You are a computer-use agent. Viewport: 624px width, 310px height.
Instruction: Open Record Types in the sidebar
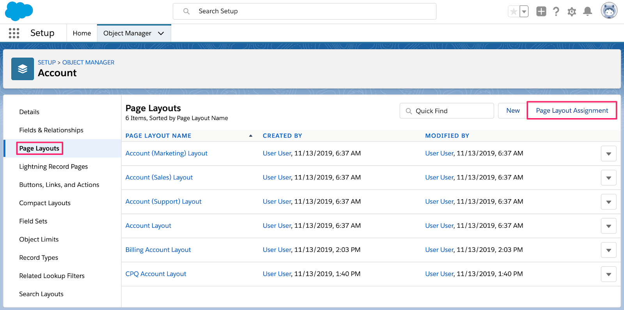(39, 258)
